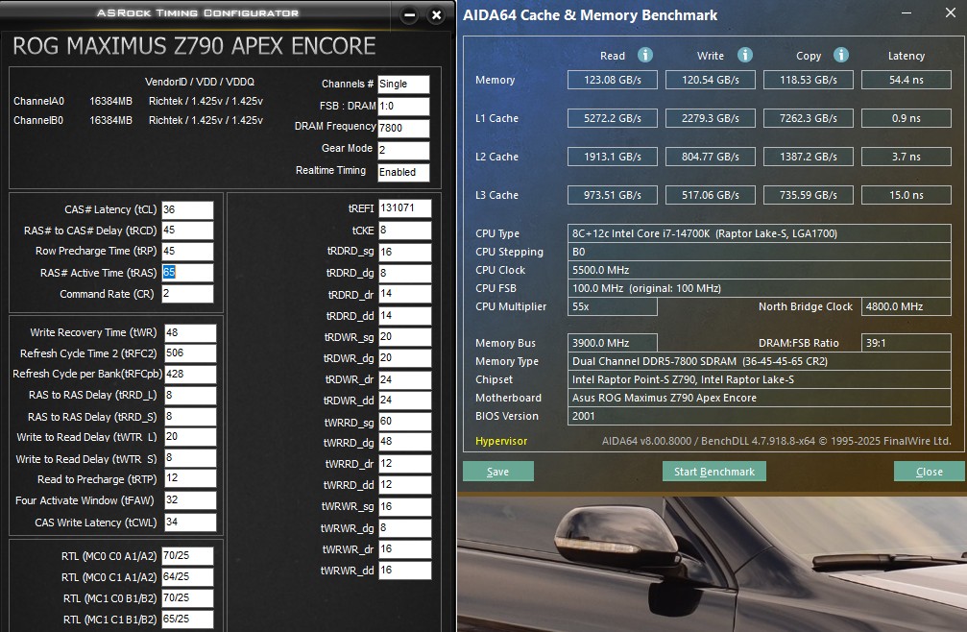Select the Write Recovery Time (tWR) field

190,333
